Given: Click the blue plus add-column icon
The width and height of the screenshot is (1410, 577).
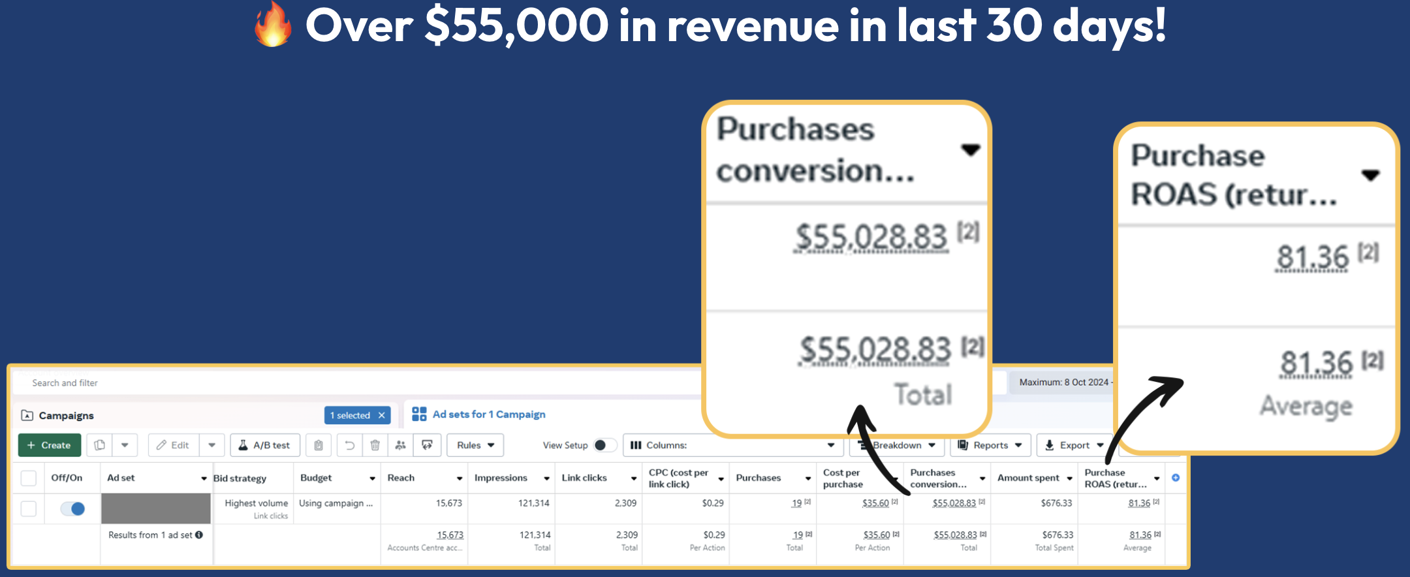Looking at the screenshot, I should (x=1176, y=478).
